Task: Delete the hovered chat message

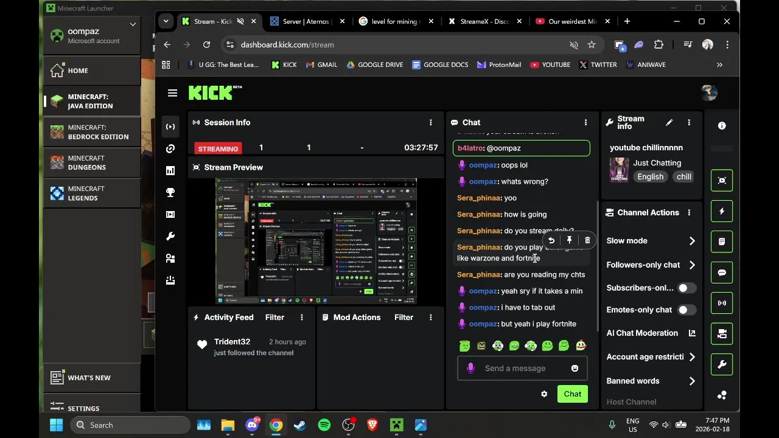Action: click(587, 240)
